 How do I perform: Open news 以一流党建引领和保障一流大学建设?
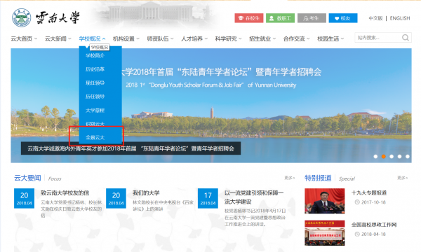pyautogui.click(x=254, y=197)
